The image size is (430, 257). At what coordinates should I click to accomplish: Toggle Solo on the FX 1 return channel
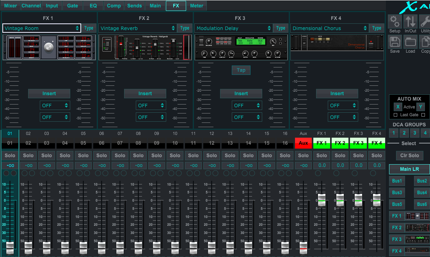[x=322, y=155]
